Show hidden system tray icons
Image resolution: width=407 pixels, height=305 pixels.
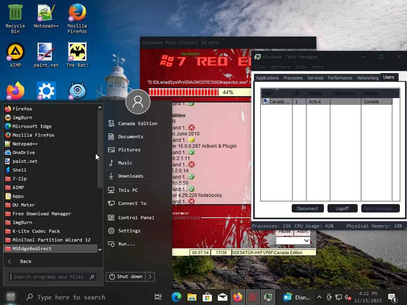pos(320,297)
